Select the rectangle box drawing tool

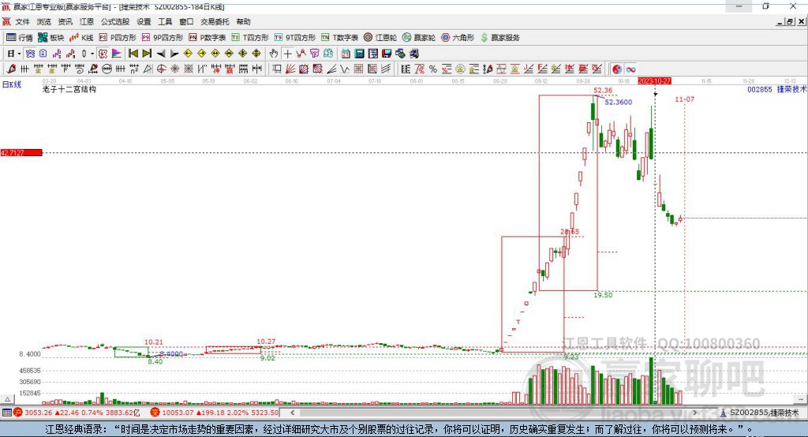(277, 69)
